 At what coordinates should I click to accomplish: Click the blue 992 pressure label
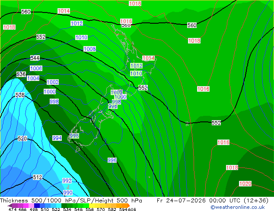(67, 181)
